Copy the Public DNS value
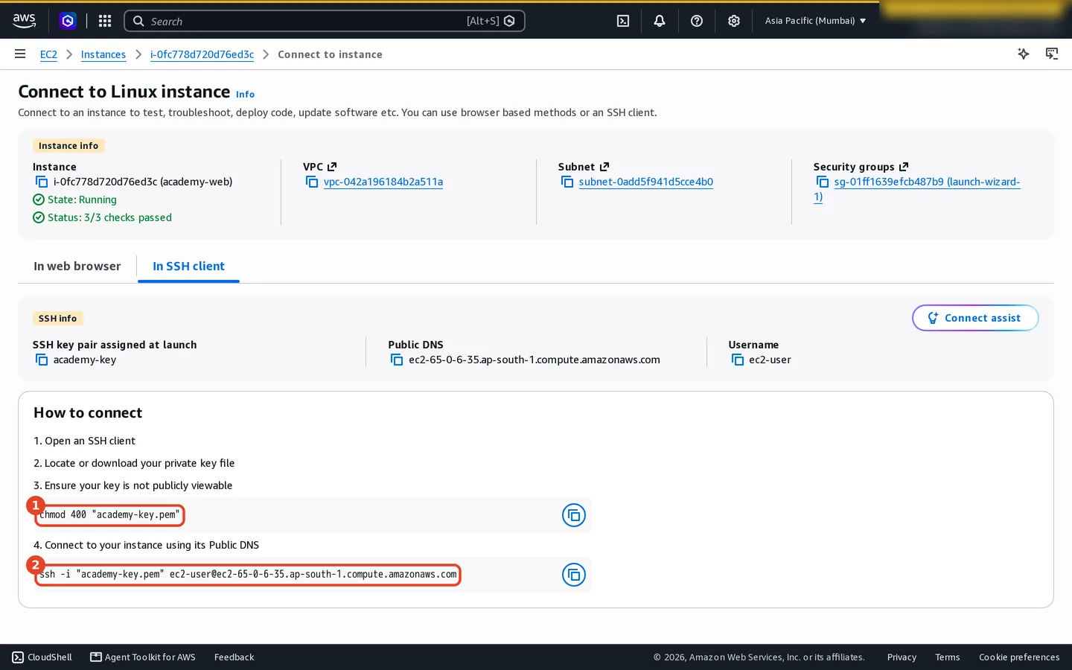The width and height of the screenshot is (1072, 670). coord(397,360)
